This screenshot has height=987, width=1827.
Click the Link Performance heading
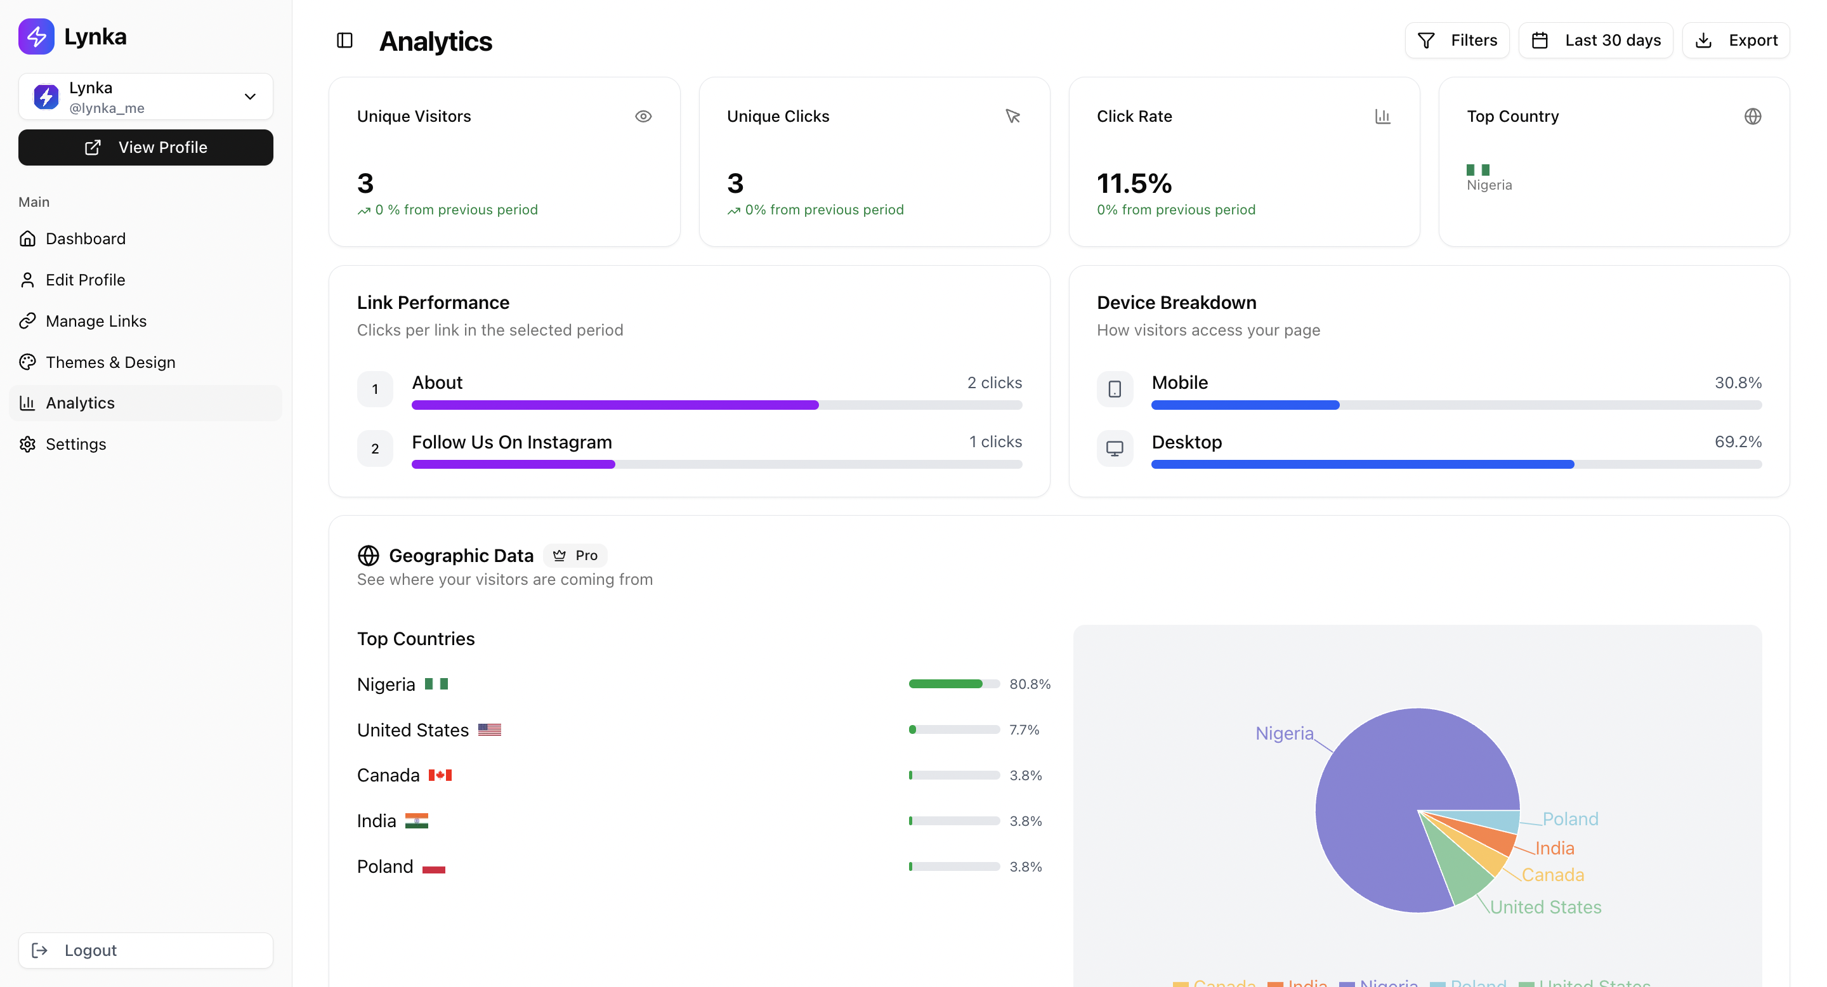tap(433, 303)
